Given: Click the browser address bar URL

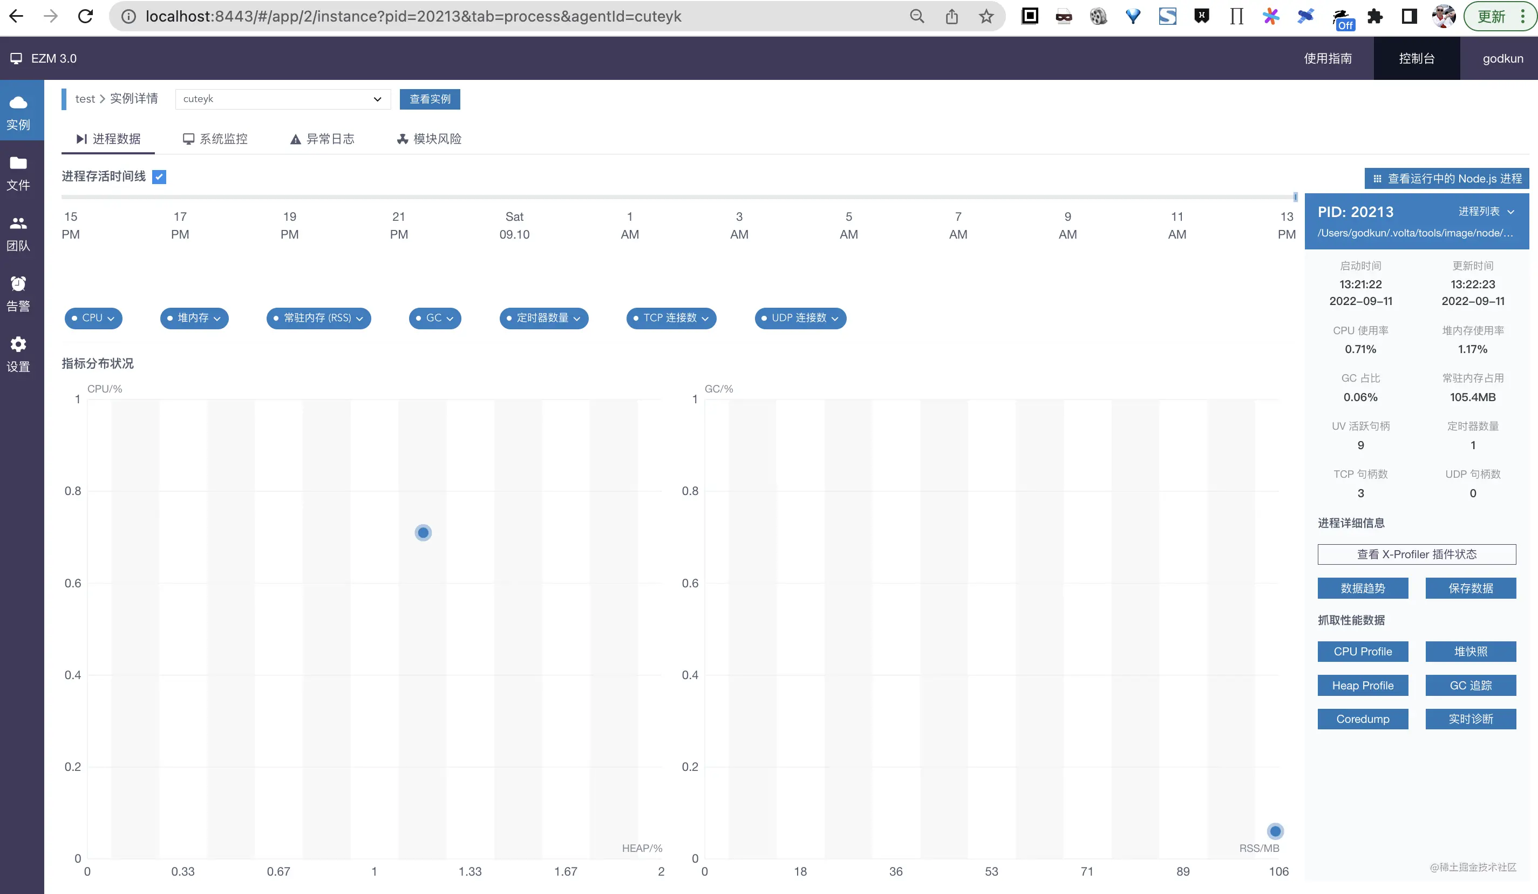Looking at the screenshot, I should [x=413, y=17].
